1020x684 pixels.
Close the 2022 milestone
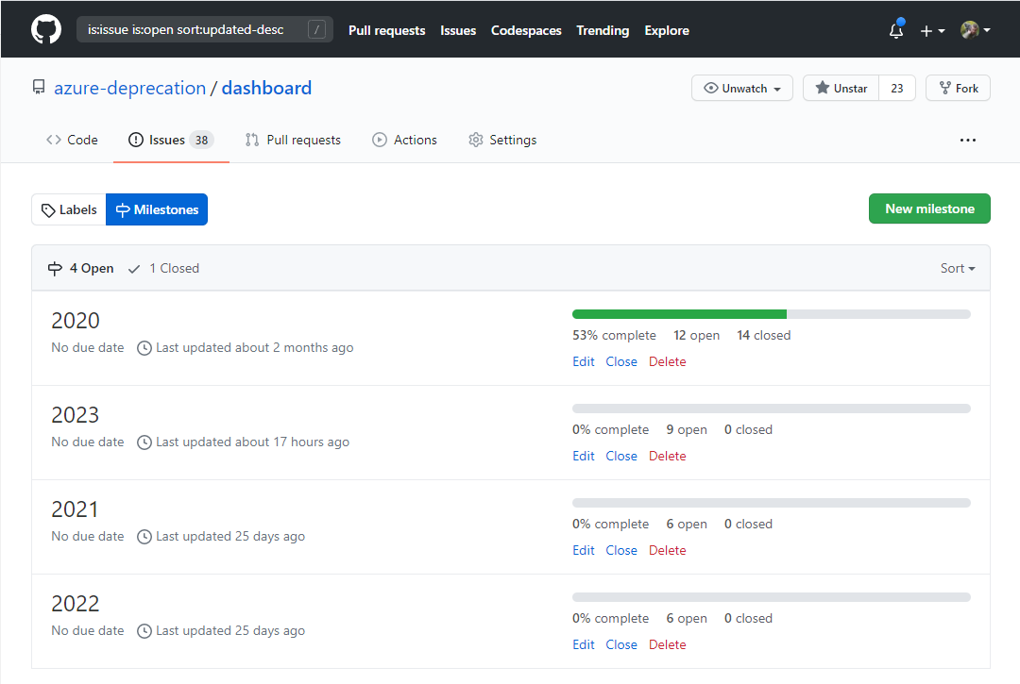(621, 644)
